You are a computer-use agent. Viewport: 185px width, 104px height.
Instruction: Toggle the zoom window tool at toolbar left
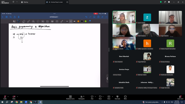pyautogui.click(x=14, y=21)
